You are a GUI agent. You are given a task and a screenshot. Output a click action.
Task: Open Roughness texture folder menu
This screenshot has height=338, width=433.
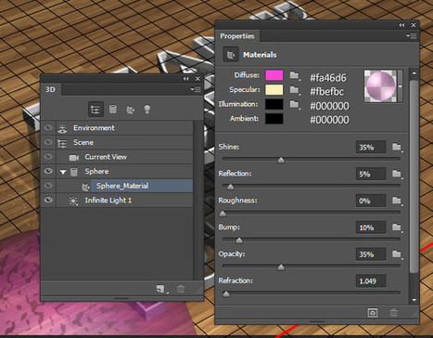[x=397, y=201]
